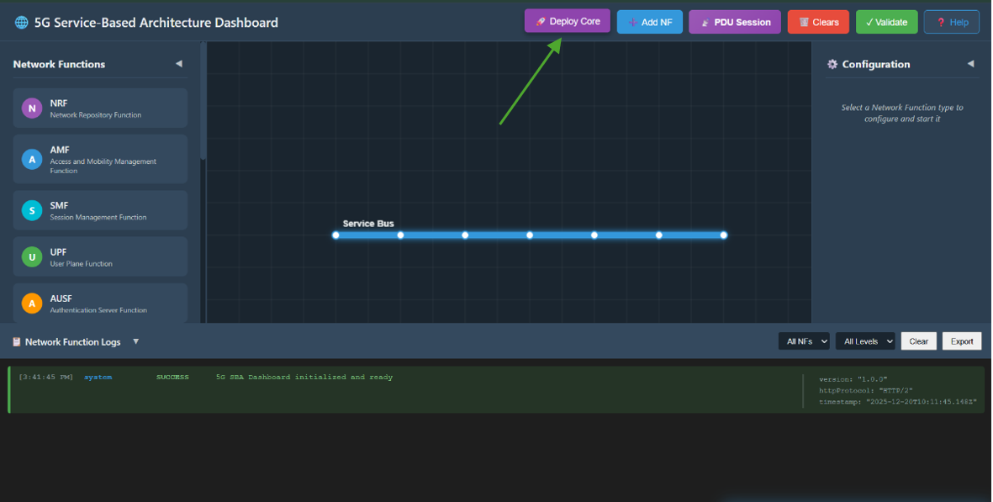Click Add NF to create a network function
Screen dimensions: 993x502
coord(649,21)
